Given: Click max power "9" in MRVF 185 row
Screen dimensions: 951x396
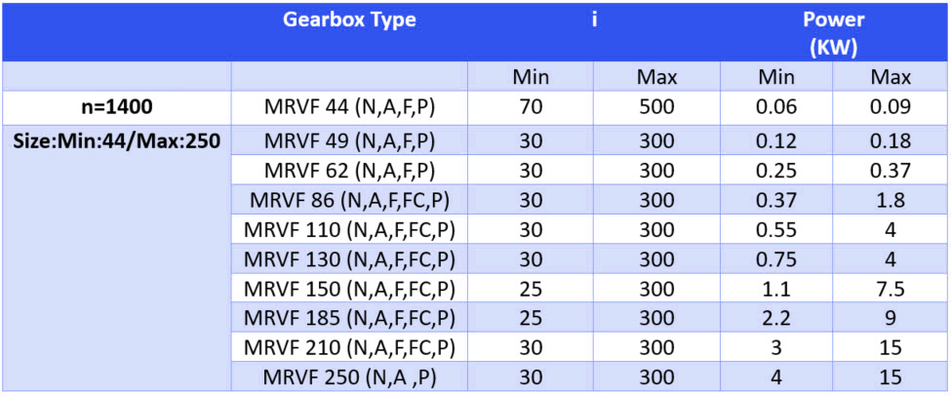Looking at the screenshot, I should click(891, 318).
